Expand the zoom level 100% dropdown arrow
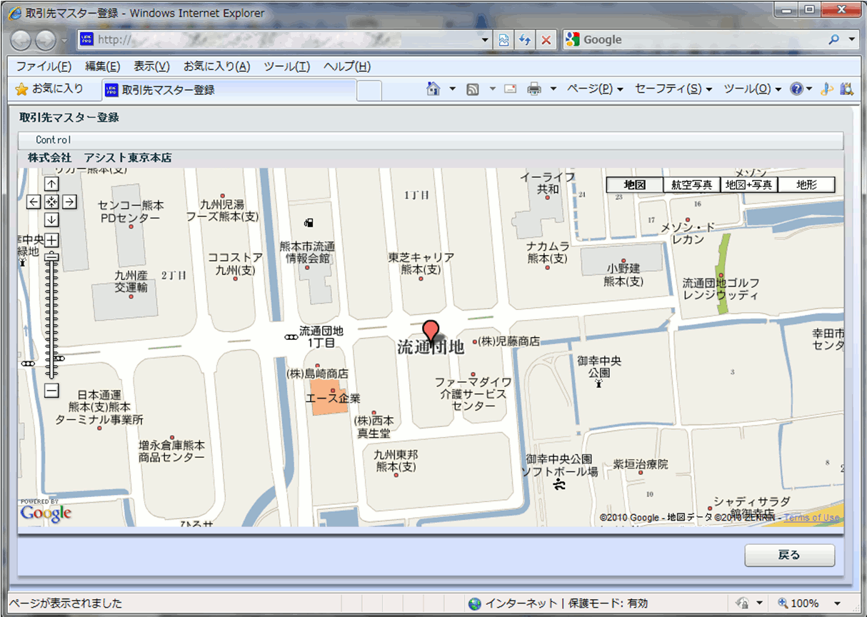The width and height of the screenshot is (867, 617). coord(838,604)
